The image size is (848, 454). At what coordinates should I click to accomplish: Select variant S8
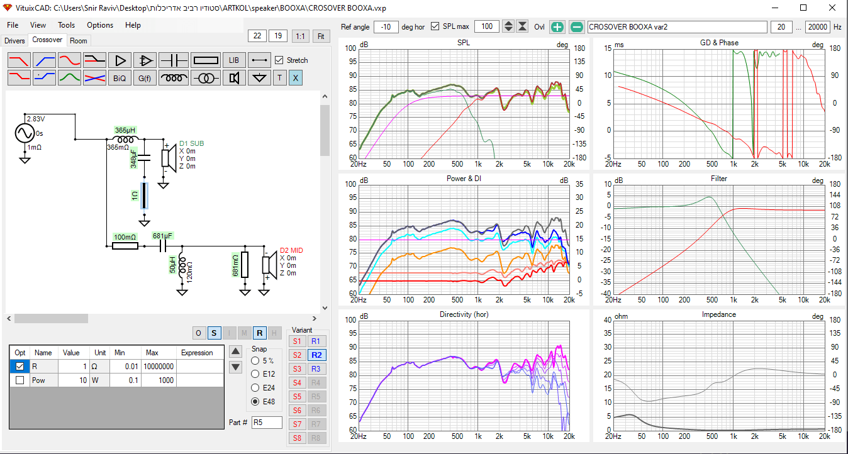pyautogui.click(x=298, y=438)
